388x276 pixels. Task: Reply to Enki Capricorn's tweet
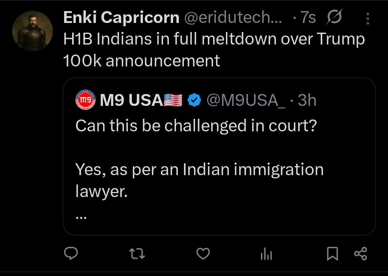tap(71, 254)
